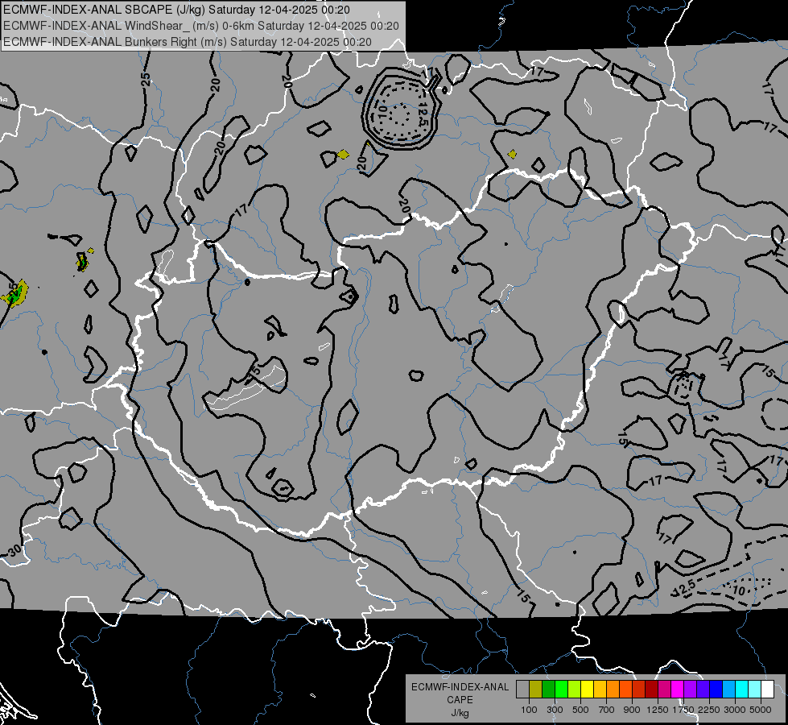The image size is (788, 725).
Task: Click the 5000 tick label in legend
Action: pyautogui.click(x=761, y=710)
